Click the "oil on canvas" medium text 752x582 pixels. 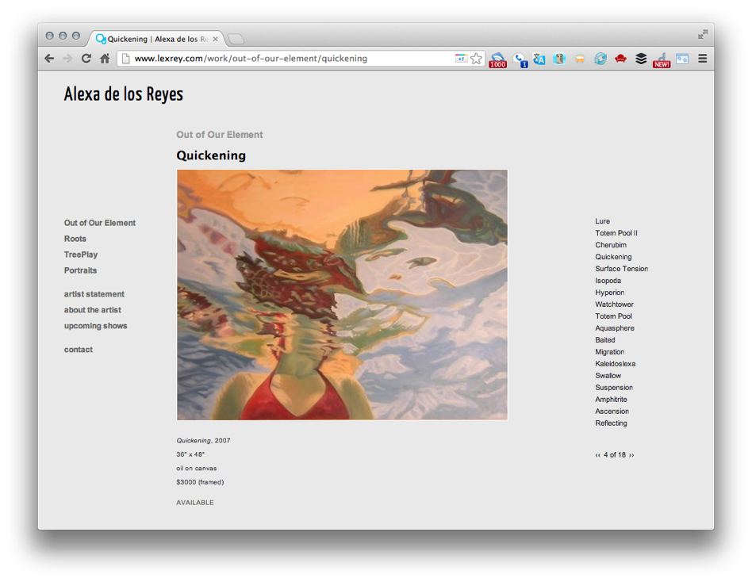click(196, 469)
